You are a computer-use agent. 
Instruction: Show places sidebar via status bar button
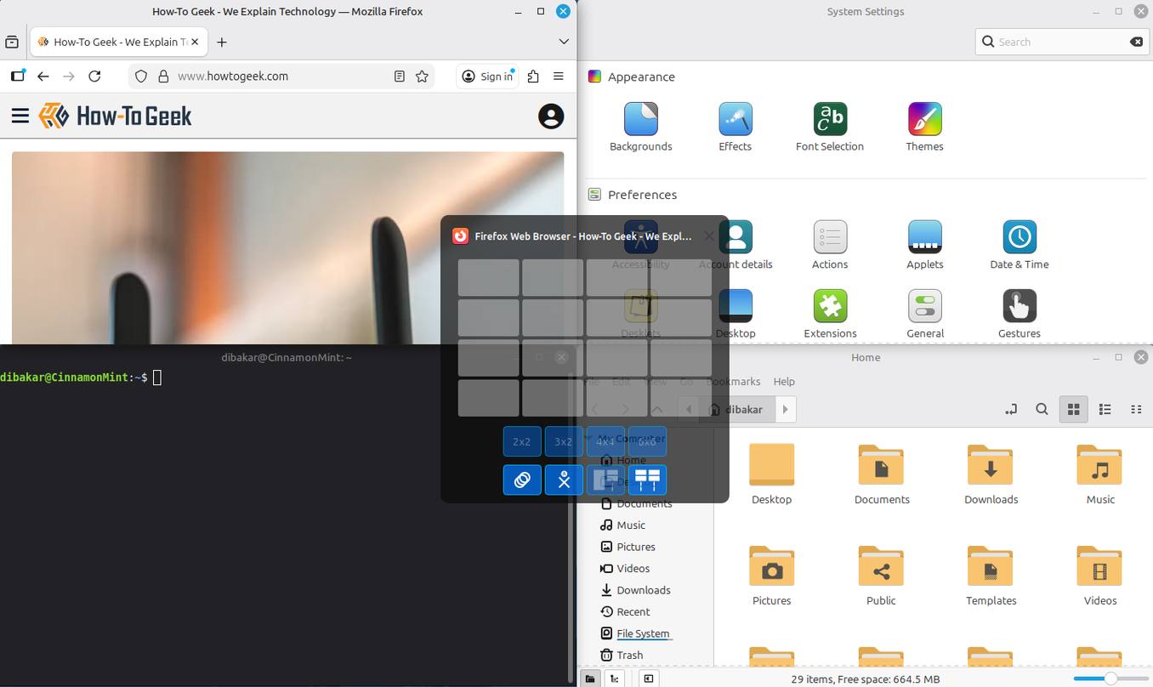[590, 678]
